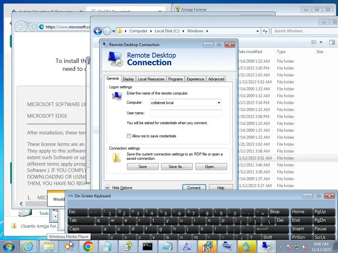Switch to the Command Prompt taskbar icon
Screen dimensions: 338x253
148,246
